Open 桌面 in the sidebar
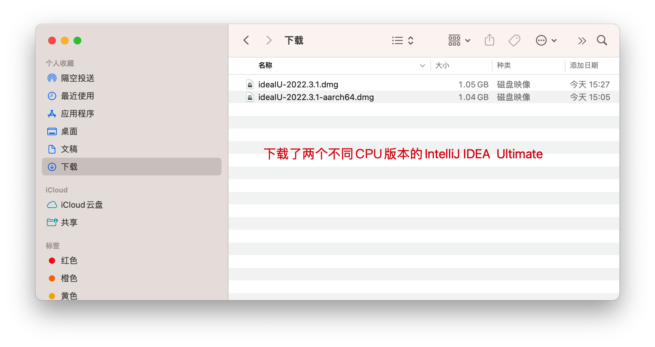Screen dimensions: 655x347 tap(132, 131)
